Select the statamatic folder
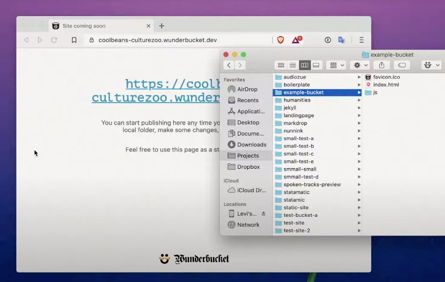 click(x=317, y=192)
